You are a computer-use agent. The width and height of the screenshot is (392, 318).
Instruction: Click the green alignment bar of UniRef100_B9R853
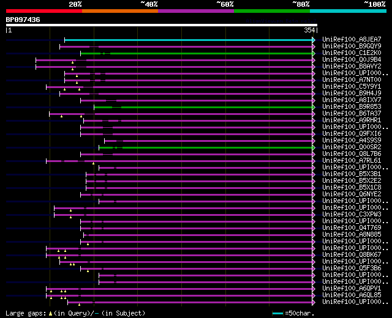click(203, 108)
